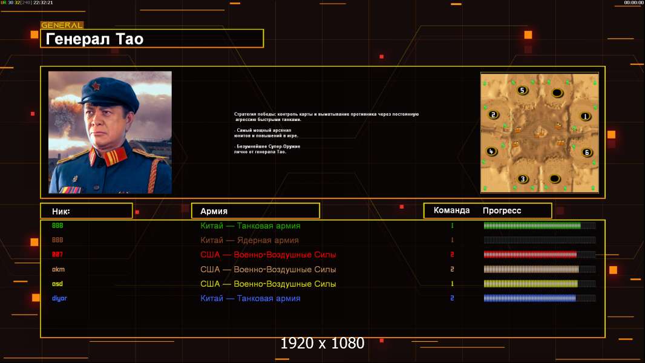The height and width of the screenshot is (363, 645).
Task: Click start position marker 6 on minimap
Action: (x=587, y=152)
